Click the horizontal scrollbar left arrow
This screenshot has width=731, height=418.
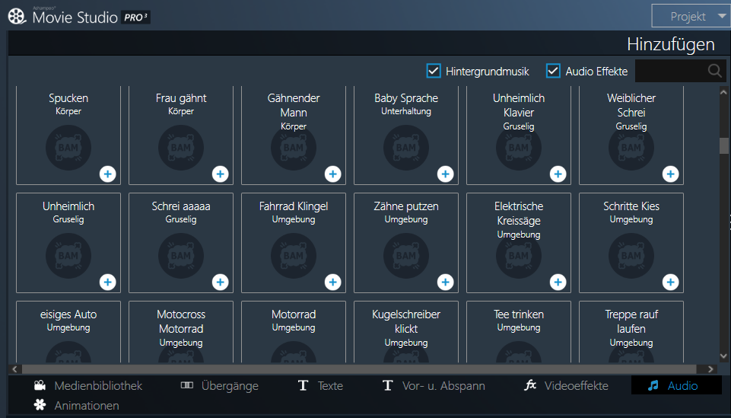pyautogui.click(x=14, y=369)
